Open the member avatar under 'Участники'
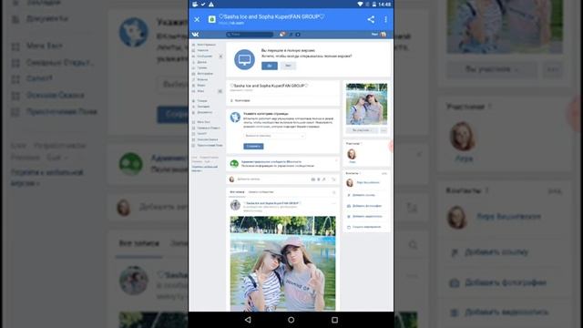583x328 pixels. coord(352,154)
